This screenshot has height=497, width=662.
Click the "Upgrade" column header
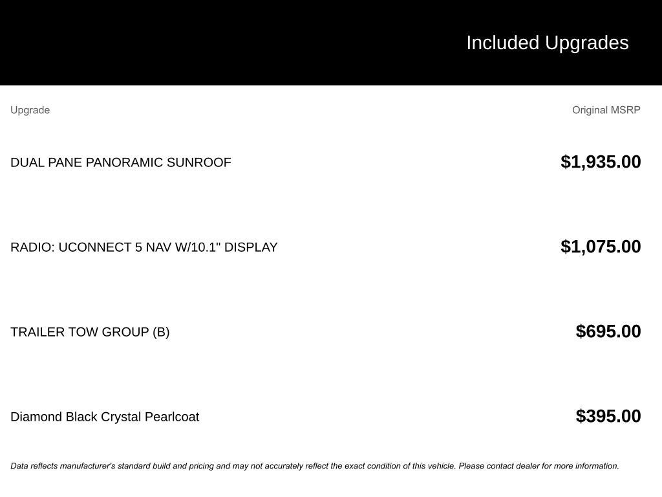coord(30,110)
